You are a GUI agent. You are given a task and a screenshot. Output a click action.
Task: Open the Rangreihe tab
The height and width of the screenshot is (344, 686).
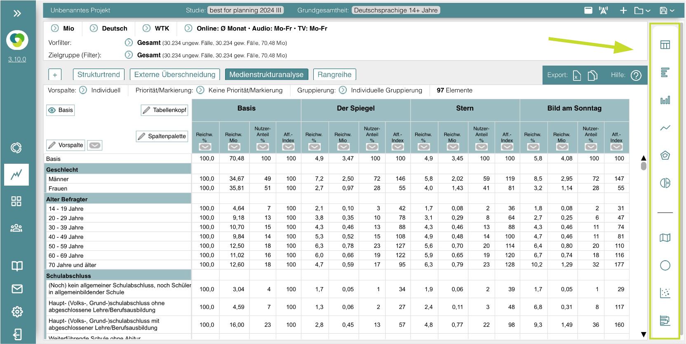[x=334, y=75]
